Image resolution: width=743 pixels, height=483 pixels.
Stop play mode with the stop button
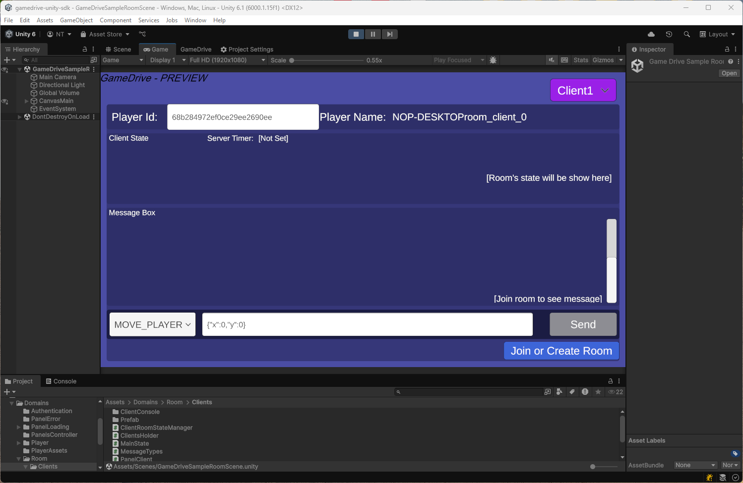tap(356, 34)
